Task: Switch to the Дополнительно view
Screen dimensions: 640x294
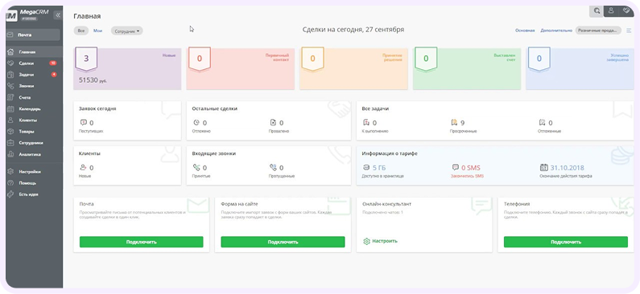Action: (x=556, y=31)
